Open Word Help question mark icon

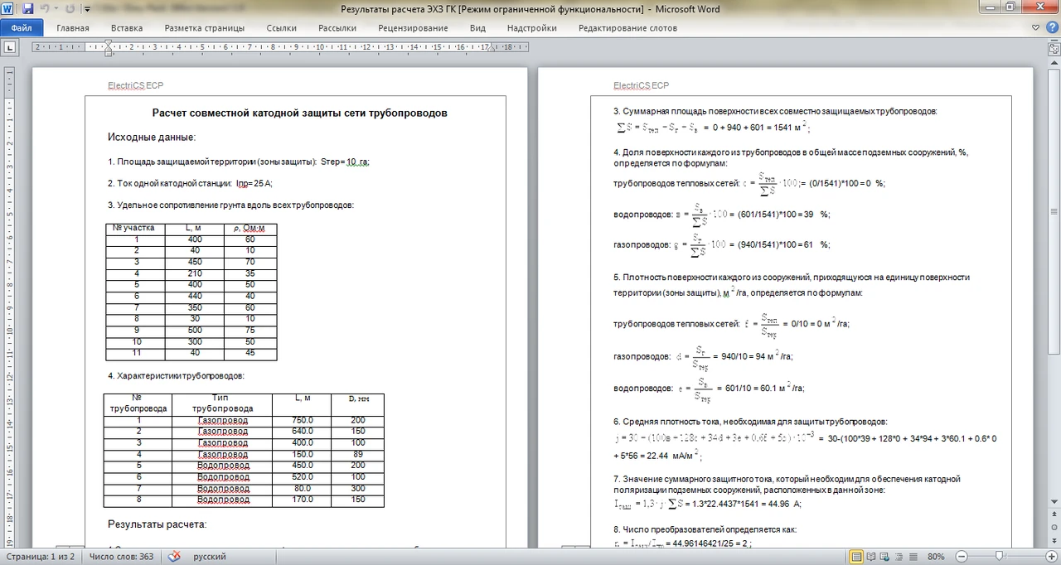(x=1050, y=27)
